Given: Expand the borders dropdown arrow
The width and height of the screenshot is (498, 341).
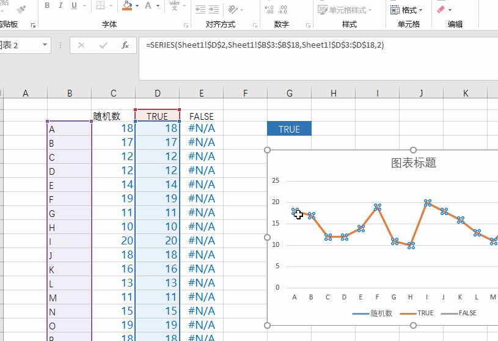Looking at the screenshot, I should point(111,5).
